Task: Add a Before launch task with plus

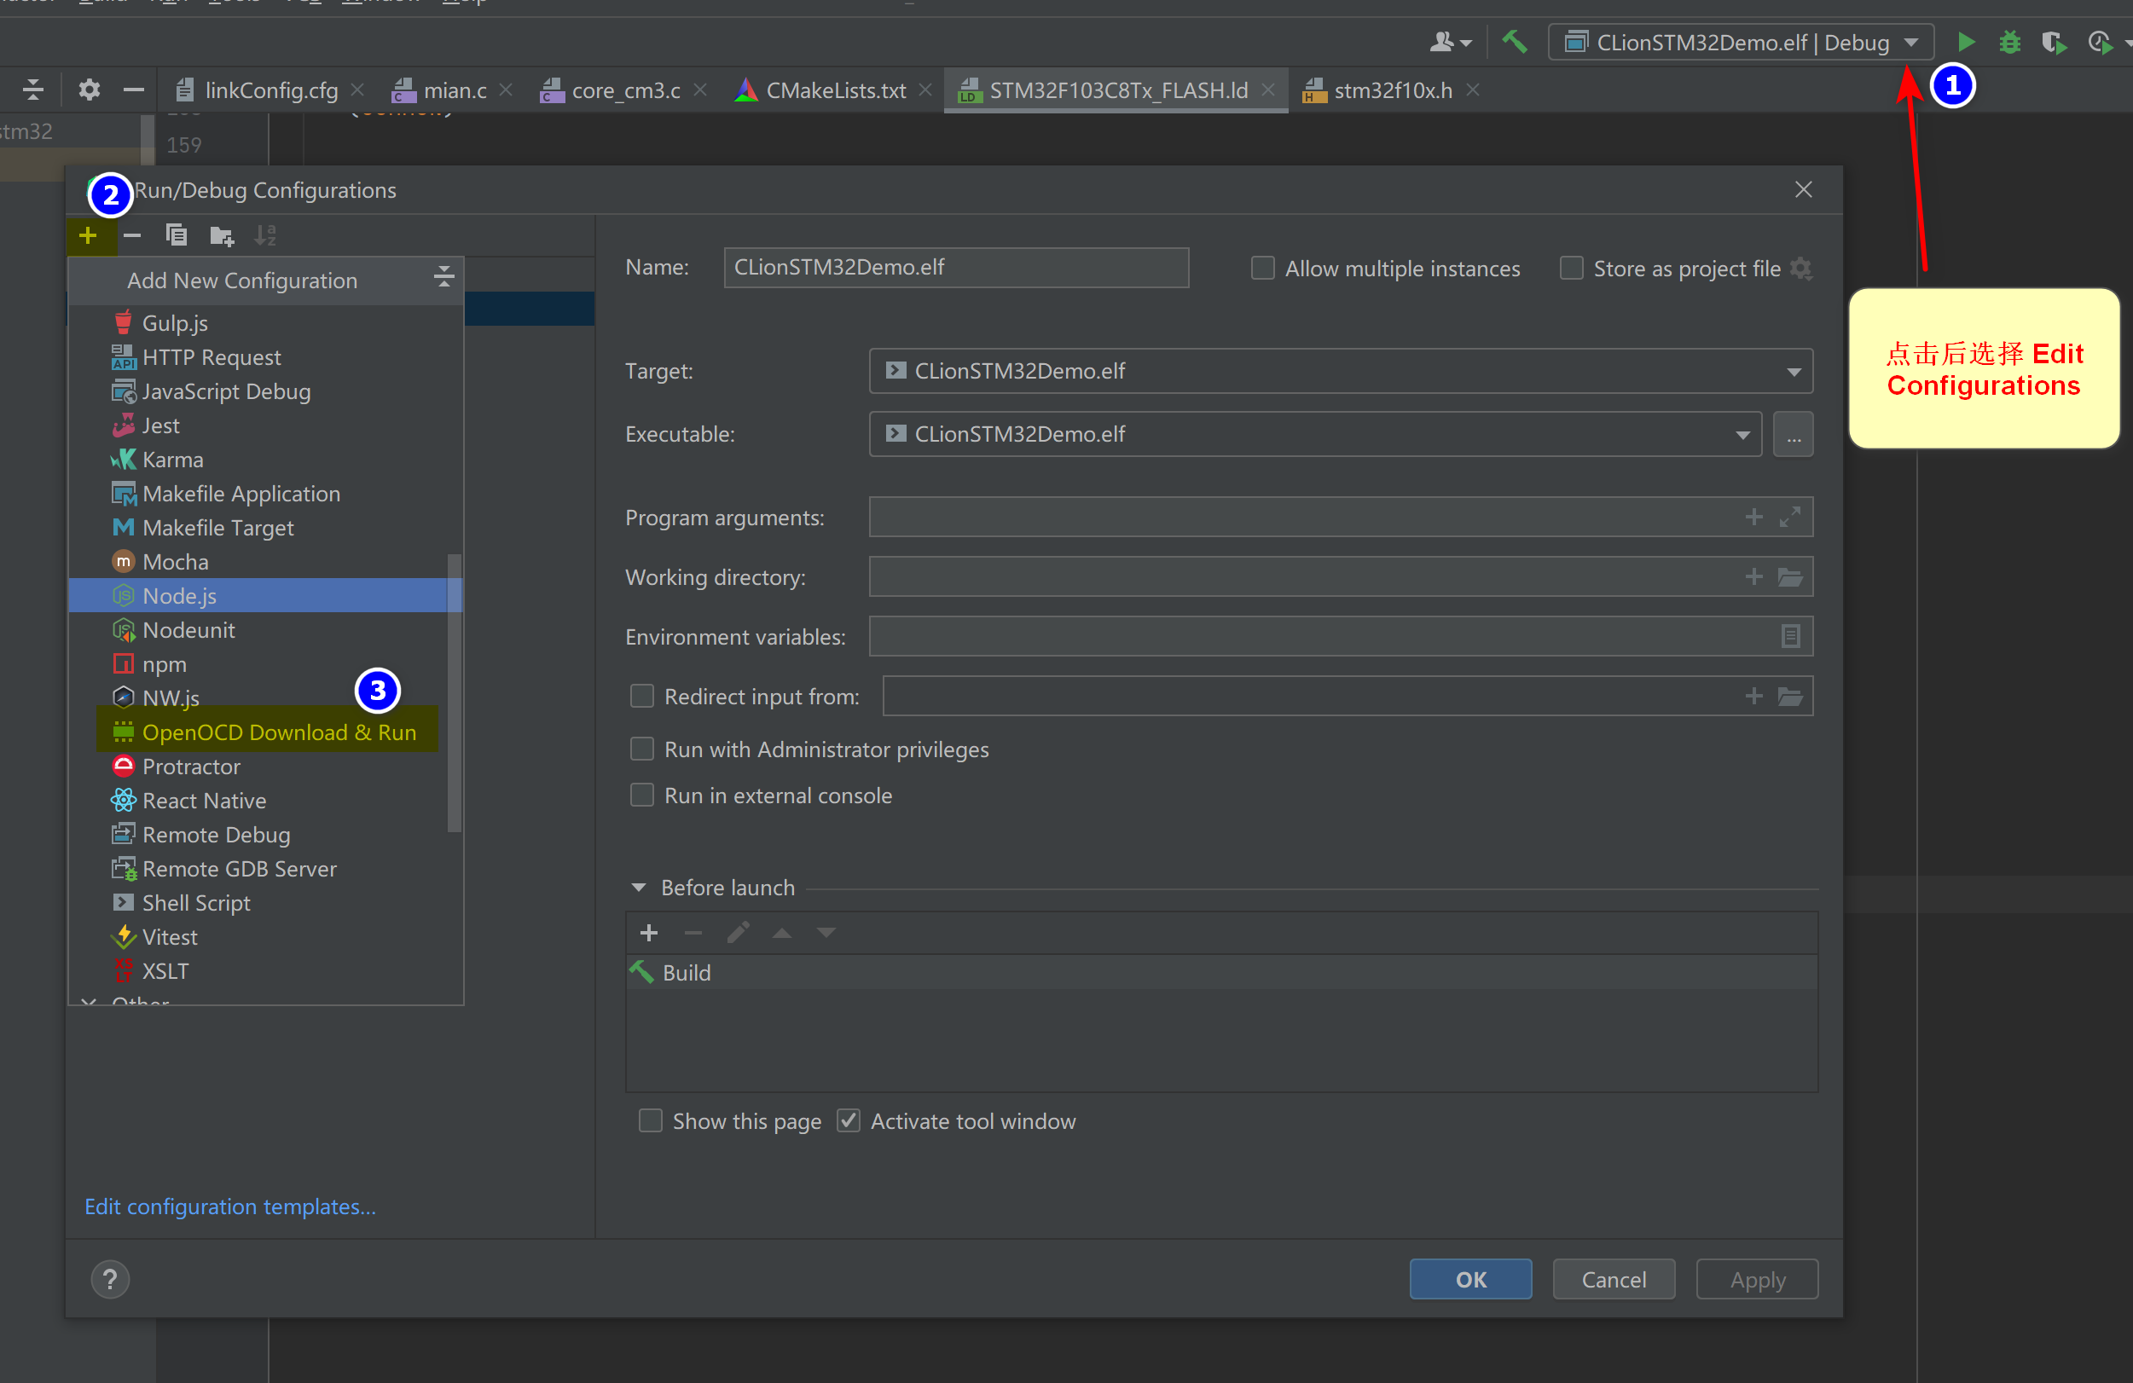Action: (649, 933)
